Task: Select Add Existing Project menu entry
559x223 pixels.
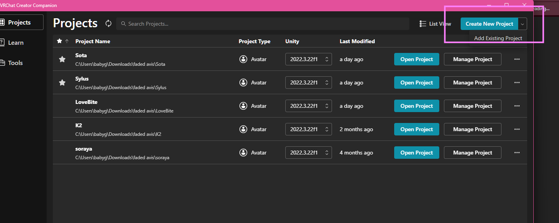Action: (498, 38)
